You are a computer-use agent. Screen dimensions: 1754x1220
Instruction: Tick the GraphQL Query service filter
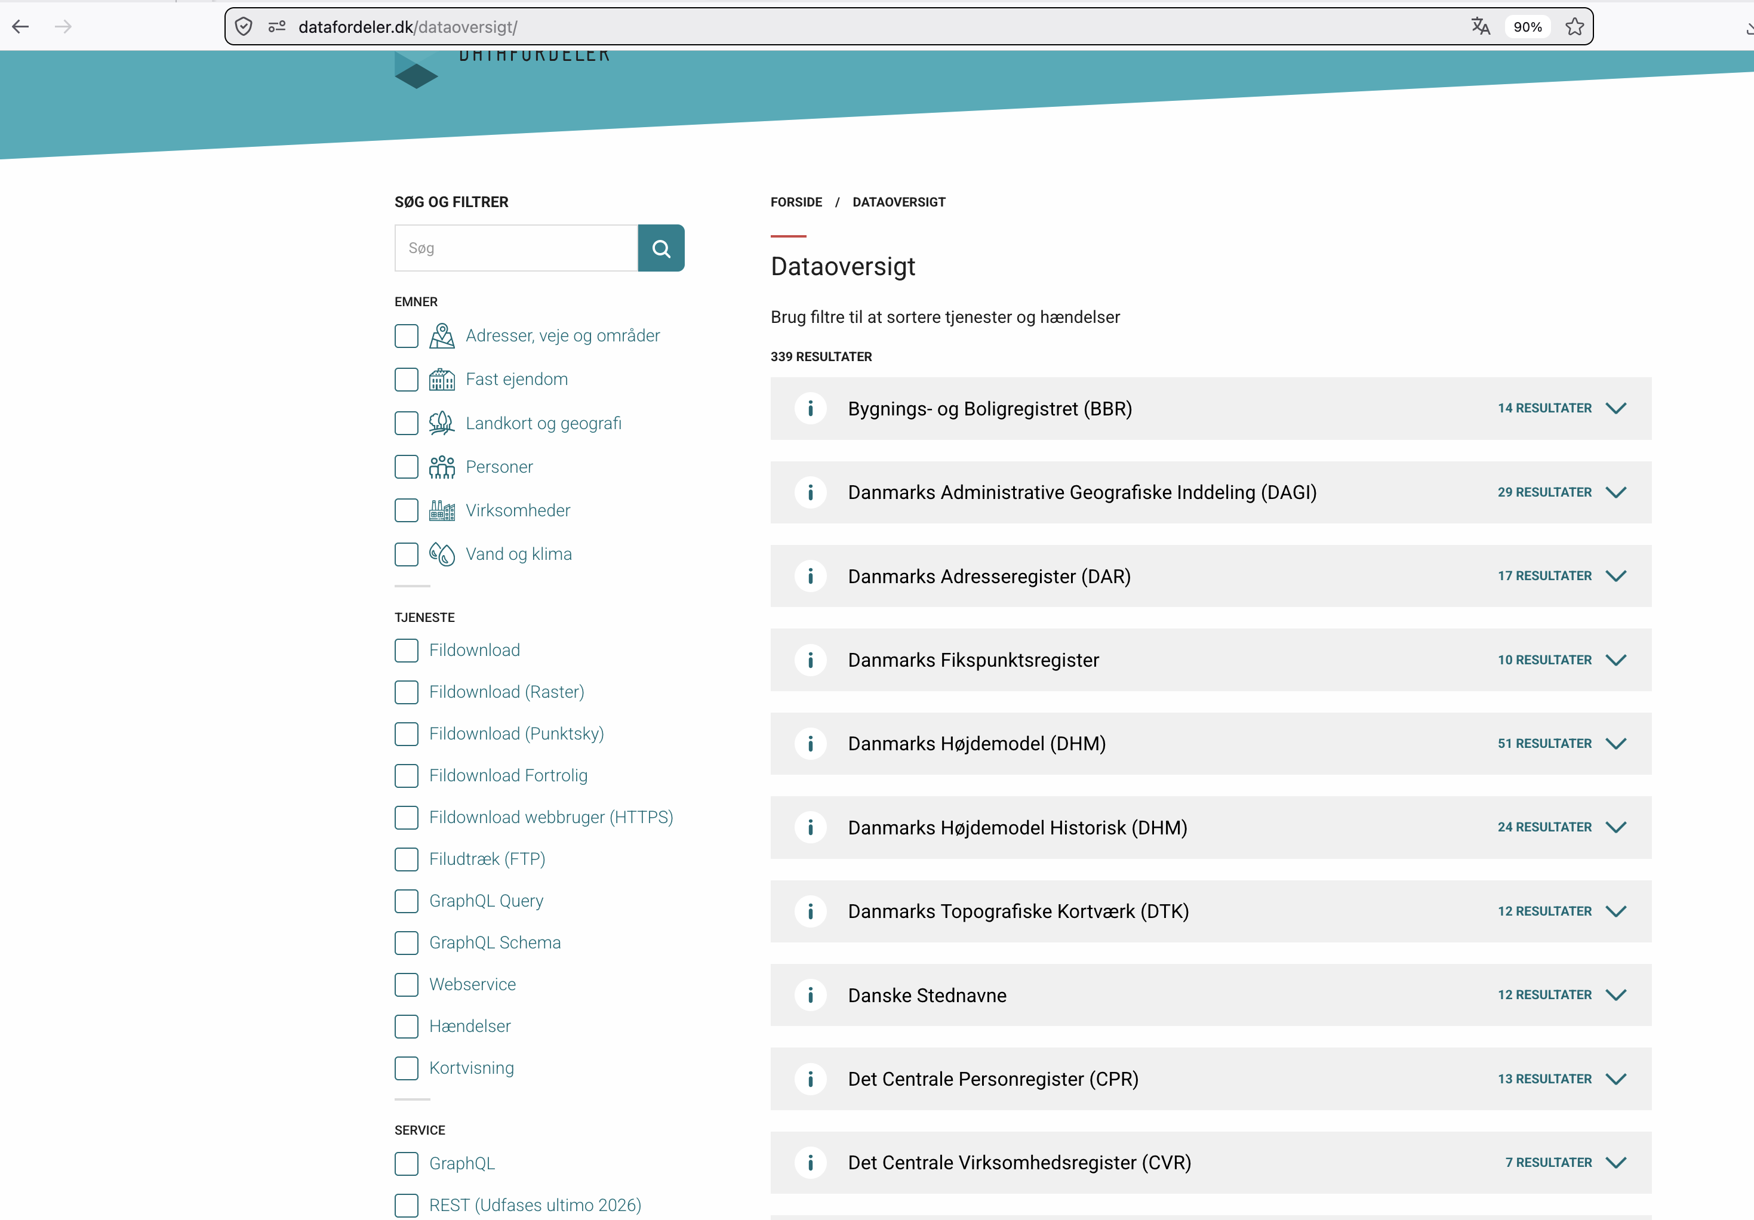click(x=407, y=901)
